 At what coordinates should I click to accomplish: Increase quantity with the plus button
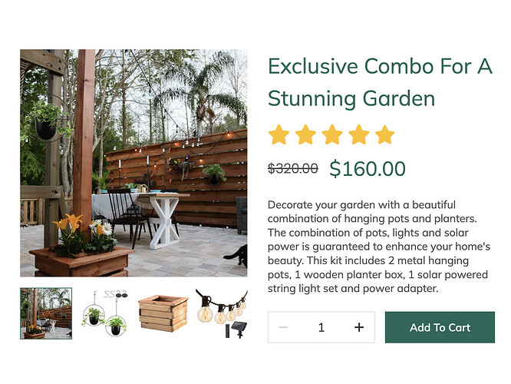tap(359, 328)
